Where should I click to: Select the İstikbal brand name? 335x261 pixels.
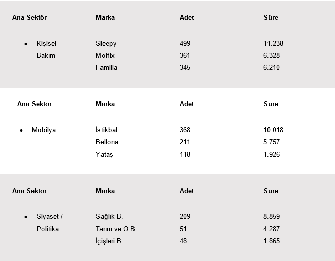click(x=107, y=130)
